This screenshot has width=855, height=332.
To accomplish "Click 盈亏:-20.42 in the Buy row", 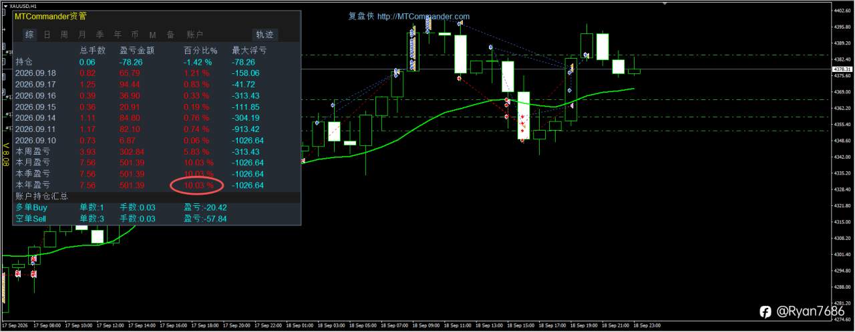I will click(x=205, y=207).
